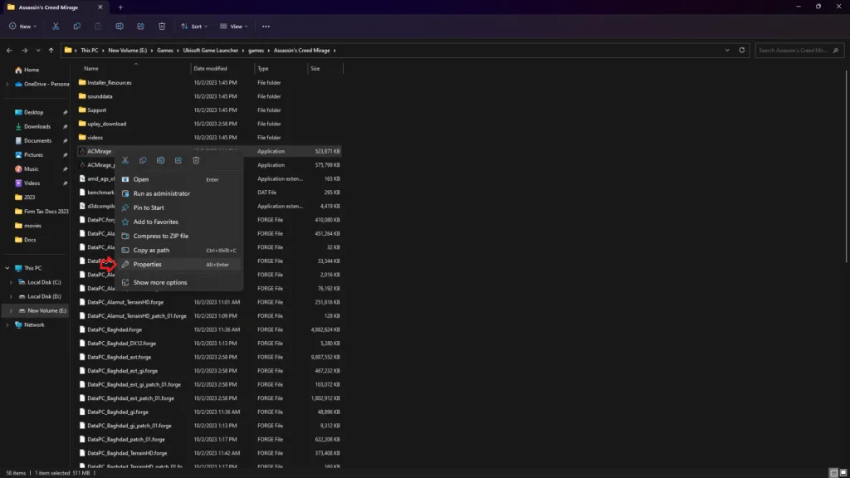850x478 pixels.
Task: Select the Installer_Resources folder
Action: [x=110, y=83]
